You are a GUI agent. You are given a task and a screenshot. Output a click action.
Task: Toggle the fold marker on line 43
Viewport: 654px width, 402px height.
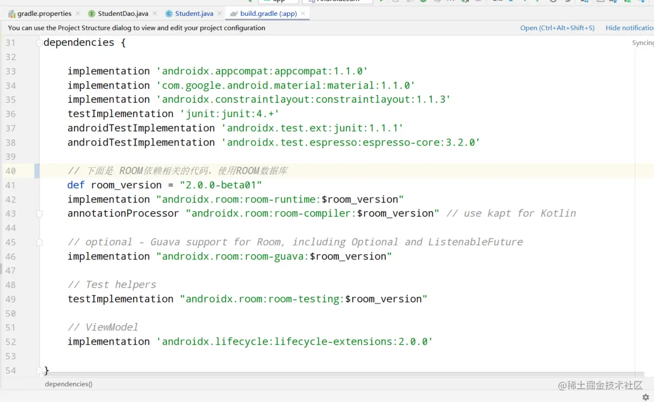pos(40,214)
